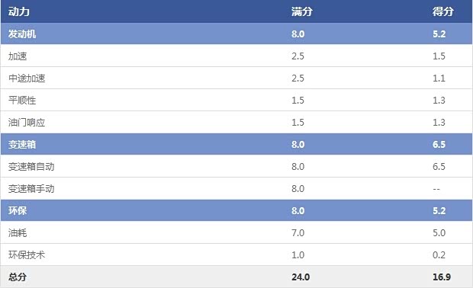Viewport: 473px width, 288px height.
Task: Click the 总分 total row label
Action: 18,277
